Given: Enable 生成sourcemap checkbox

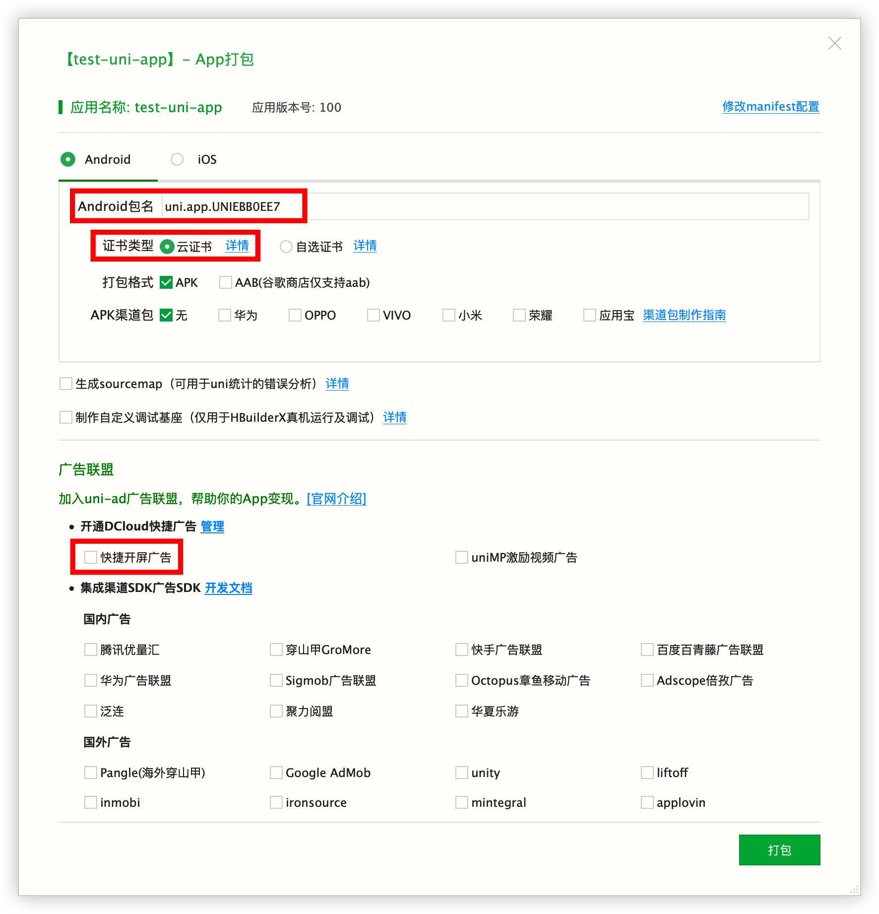Looking at the screenshot, I should click(x=65, y=384).
